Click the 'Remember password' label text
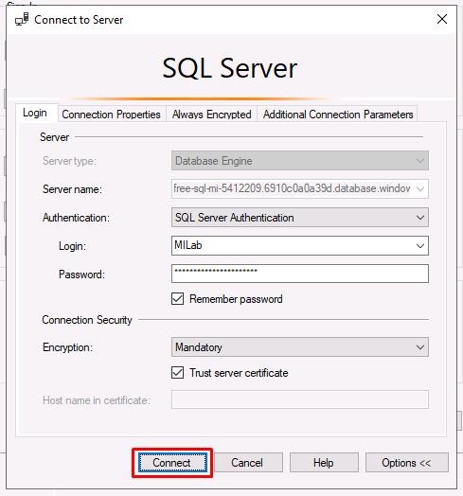 236,299
